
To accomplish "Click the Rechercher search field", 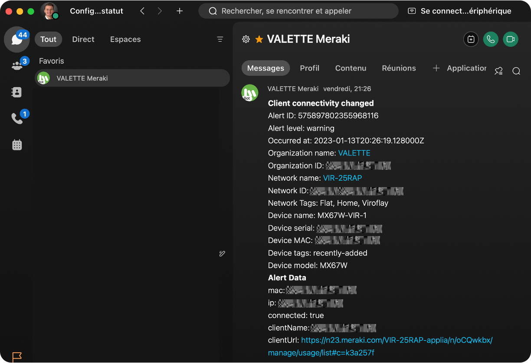I will [298, 10].
